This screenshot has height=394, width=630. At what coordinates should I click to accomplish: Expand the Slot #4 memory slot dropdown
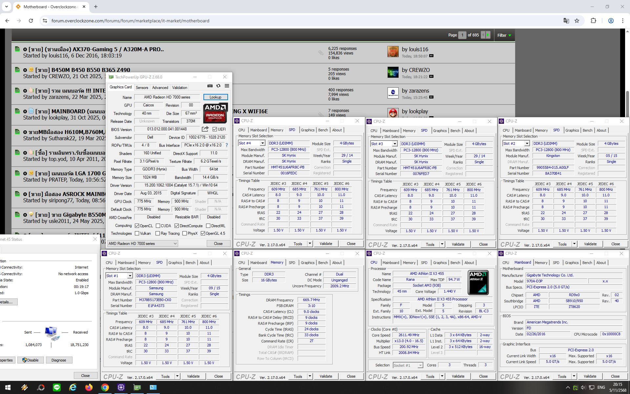point(262,143)
